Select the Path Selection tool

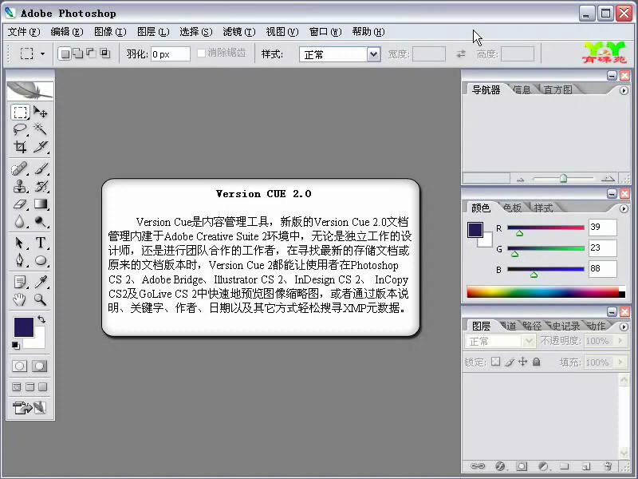pyautogui.click(x=20, y=243)
